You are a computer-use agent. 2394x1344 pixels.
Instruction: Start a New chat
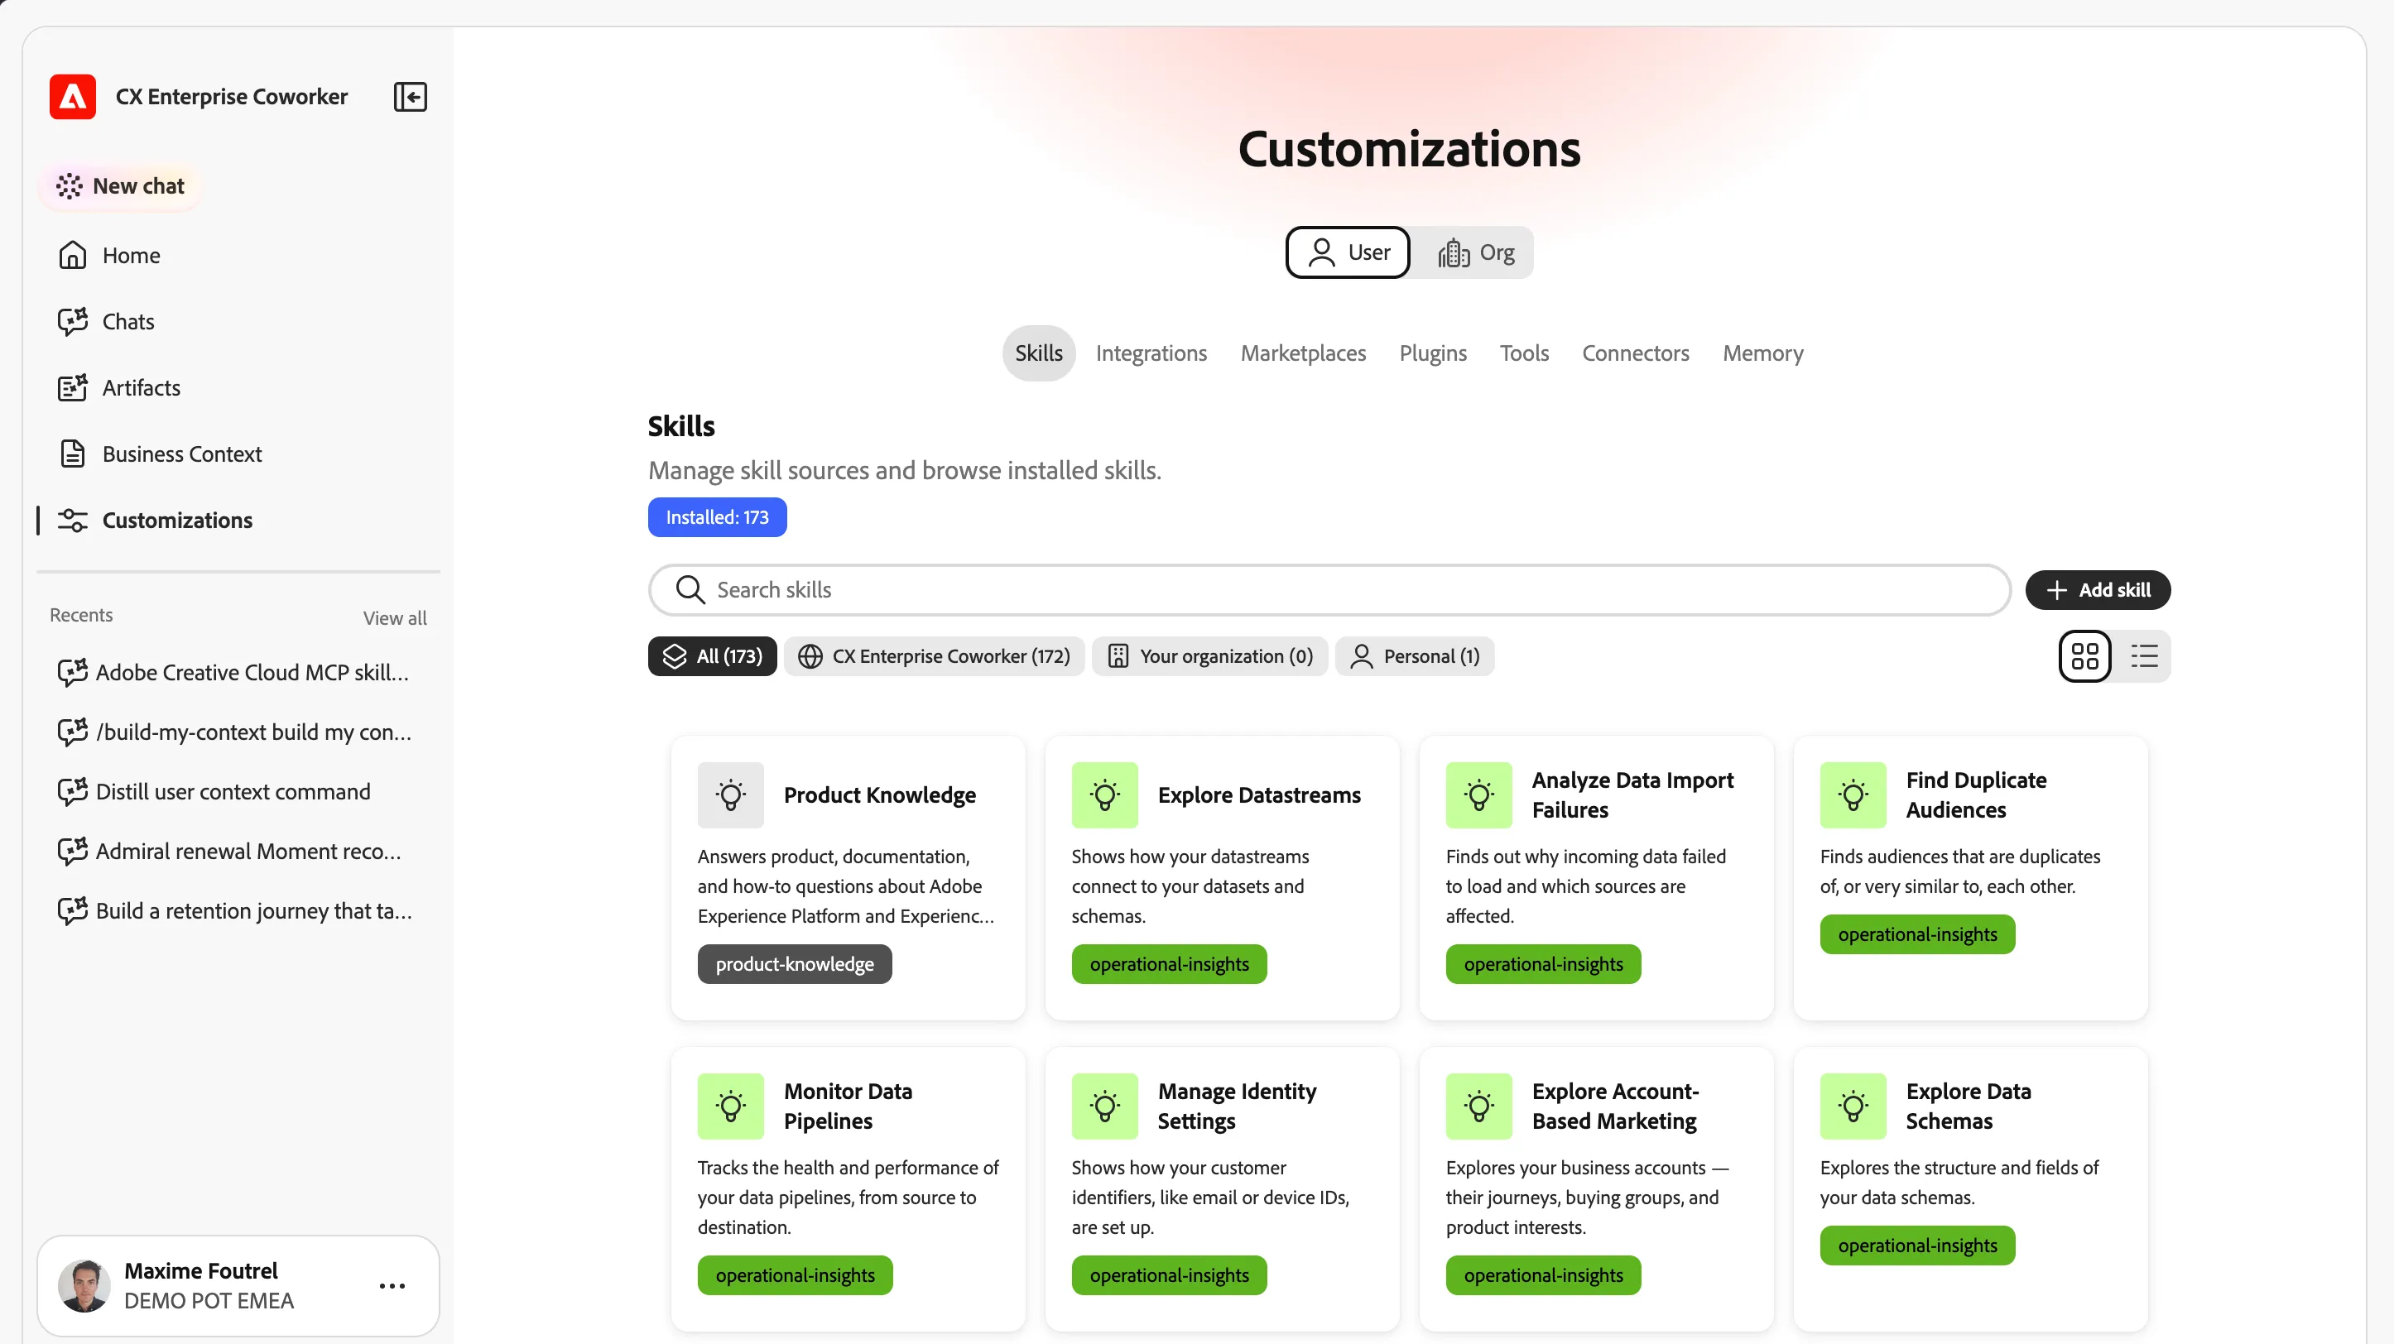click(120, 185)
